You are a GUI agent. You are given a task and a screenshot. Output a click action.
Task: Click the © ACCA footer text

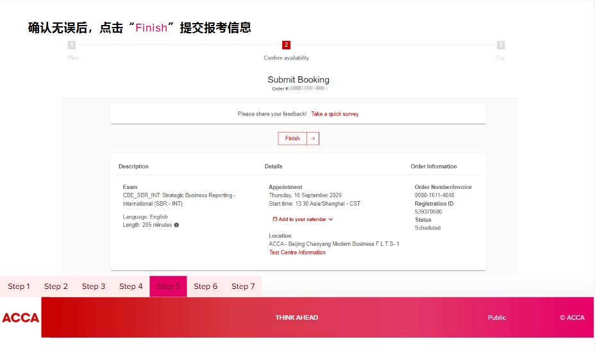tap(572, 317)
